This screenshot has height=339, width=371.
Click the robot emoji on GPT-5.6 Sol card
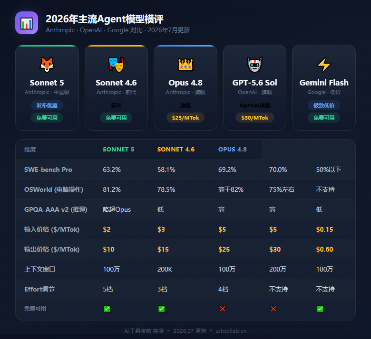[254, 65]
